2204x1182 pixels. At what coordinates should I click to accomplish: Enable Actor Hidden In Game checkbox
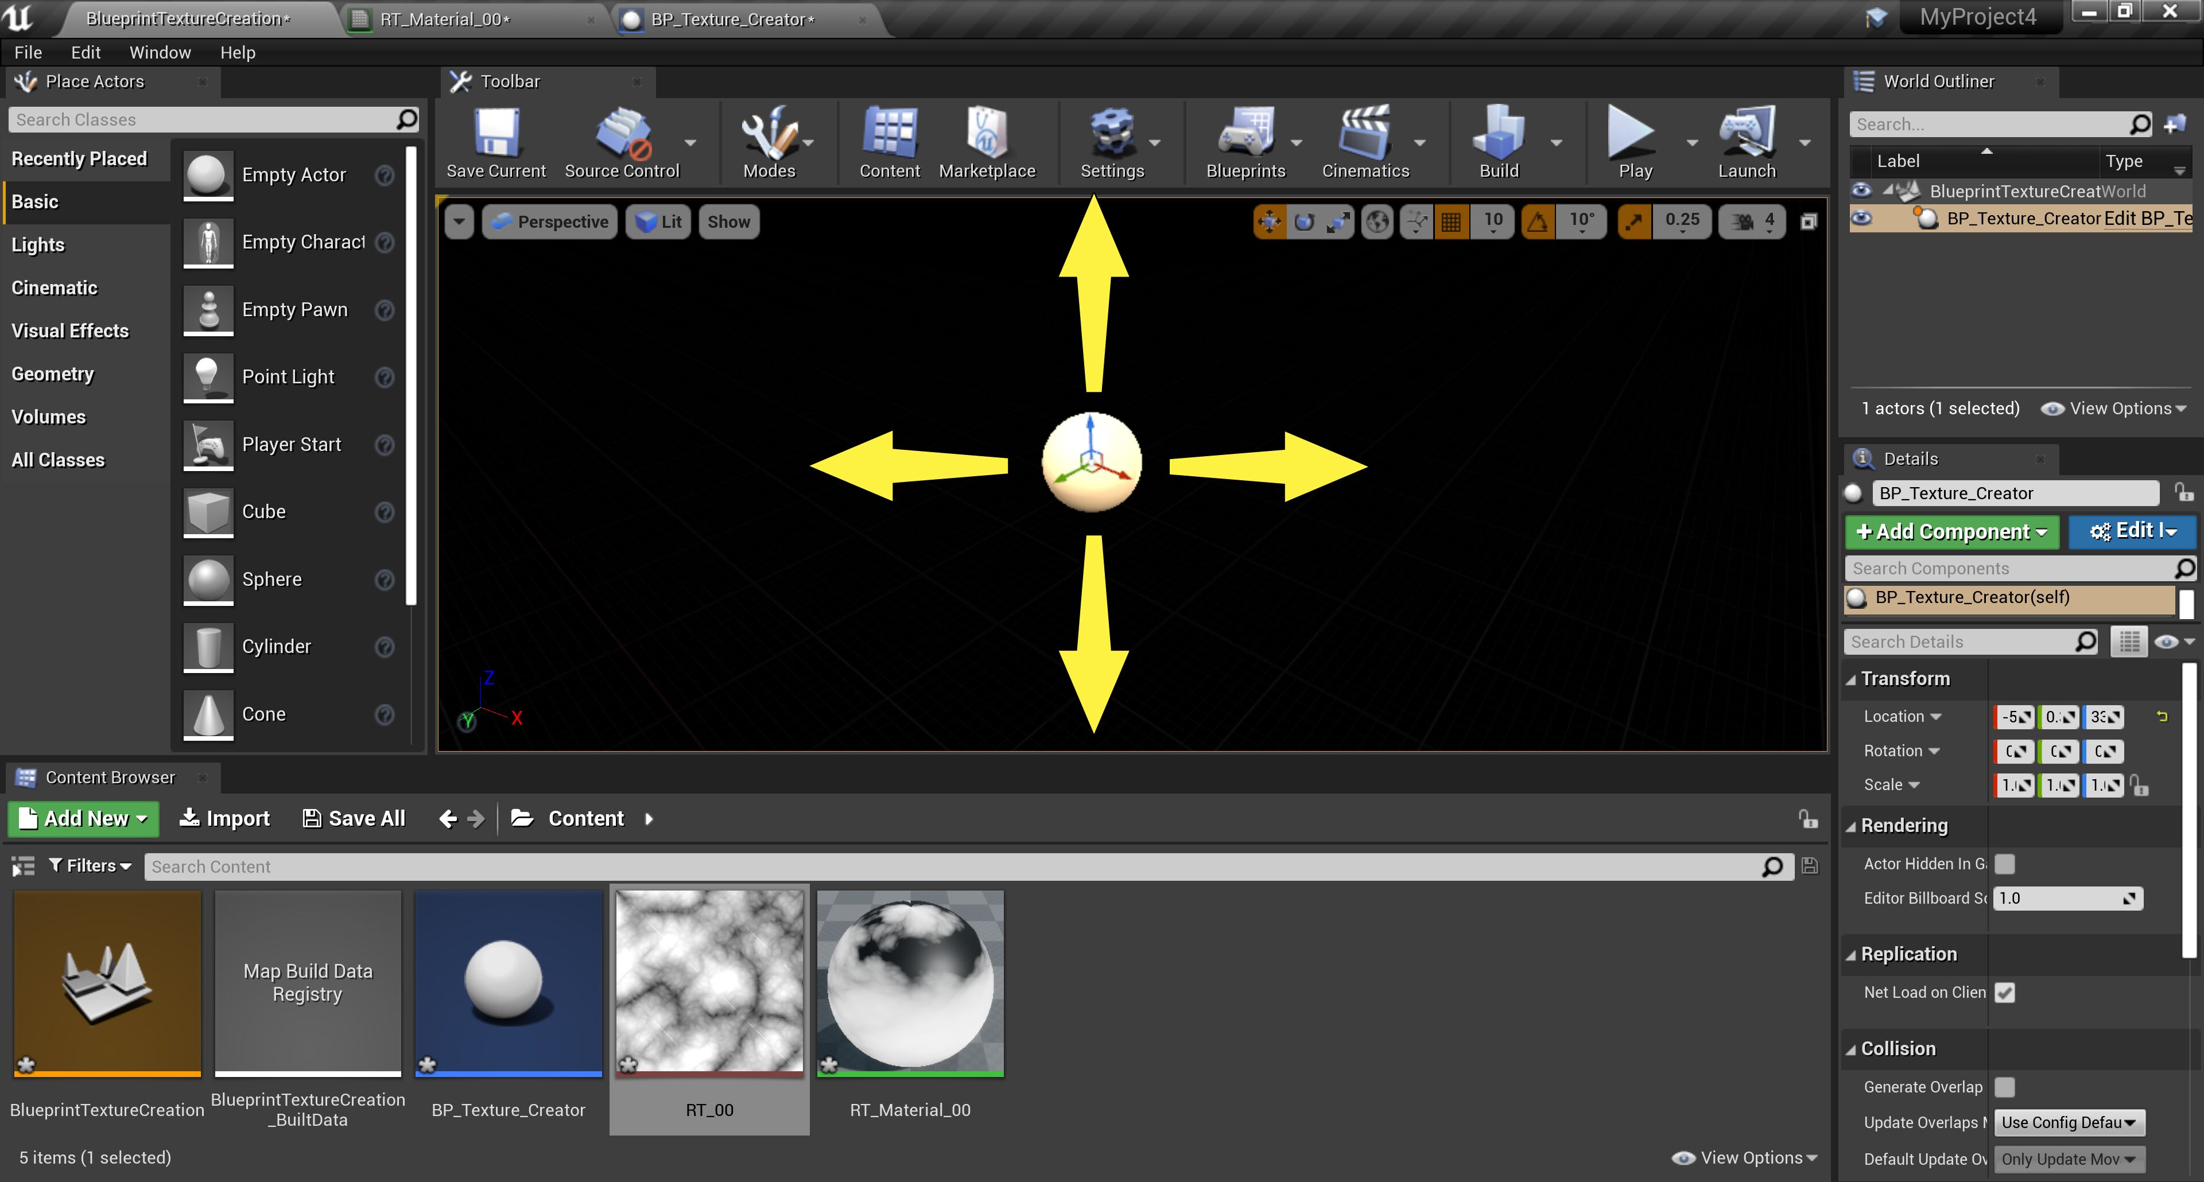(2004, 864)
